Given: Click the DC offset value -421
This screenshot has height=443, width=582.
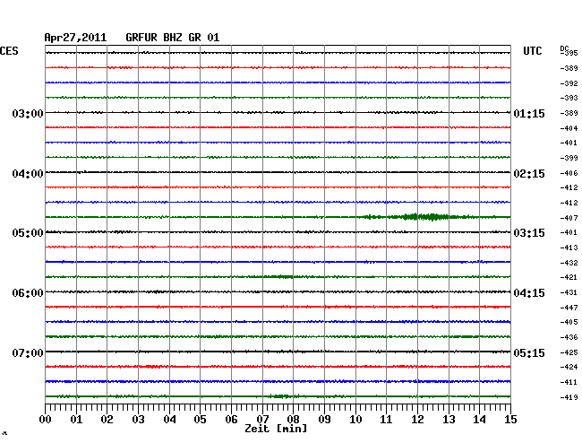Looking at the screenshot, I should coord(569,277).
